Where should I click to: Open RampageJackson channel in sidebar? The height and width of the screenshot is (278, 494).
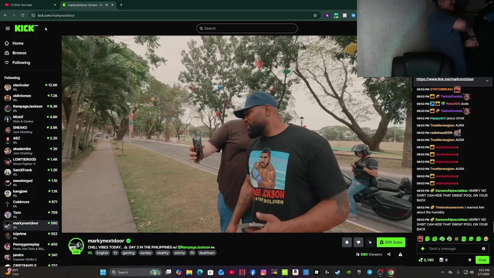[31, 108]
